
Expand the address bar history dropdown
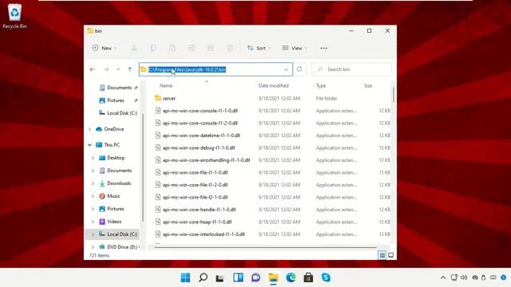[x=286, y=69]
